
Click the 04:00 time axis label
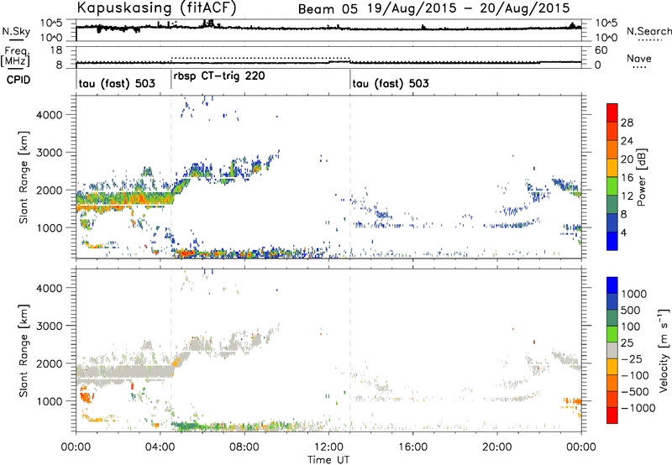coord(160,447)
